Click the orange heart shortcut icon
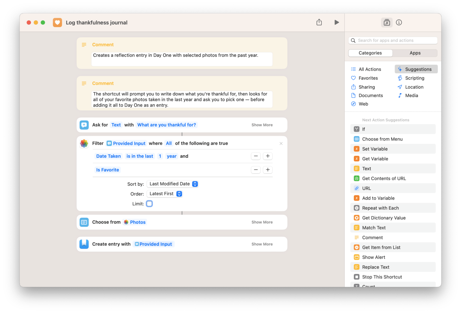 click(57, 23)
